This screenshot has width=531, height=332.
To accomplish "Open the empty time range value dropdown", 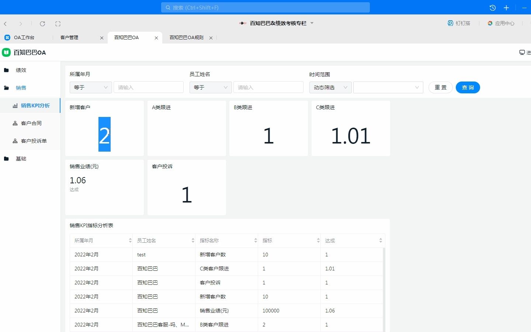I will point(388,87).
